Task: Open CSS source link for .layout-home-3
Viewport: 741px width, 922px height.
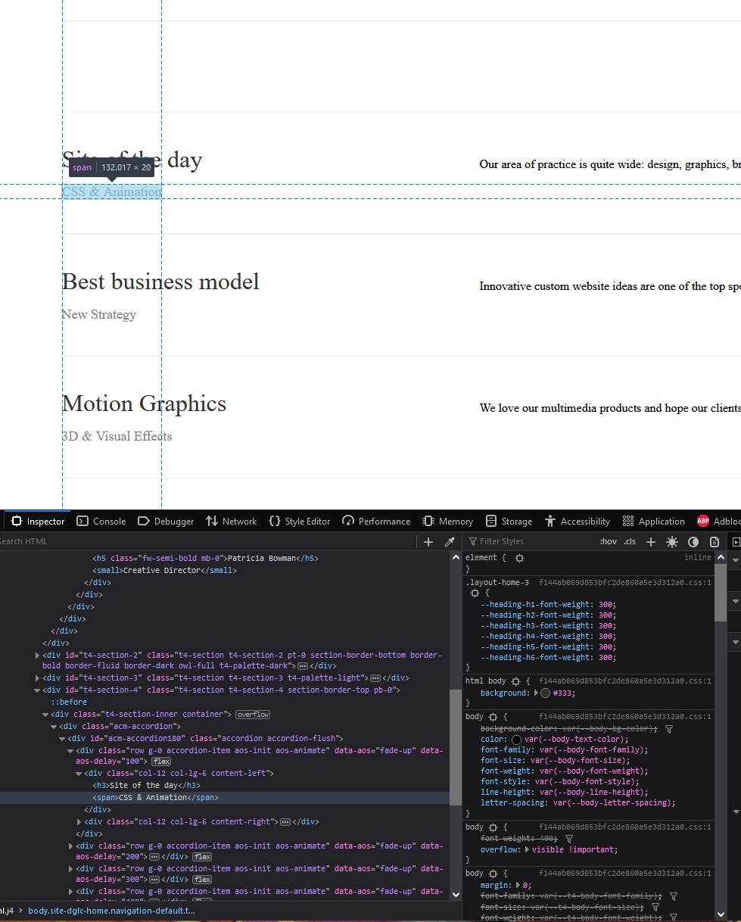Action: [x=624, y=582]
